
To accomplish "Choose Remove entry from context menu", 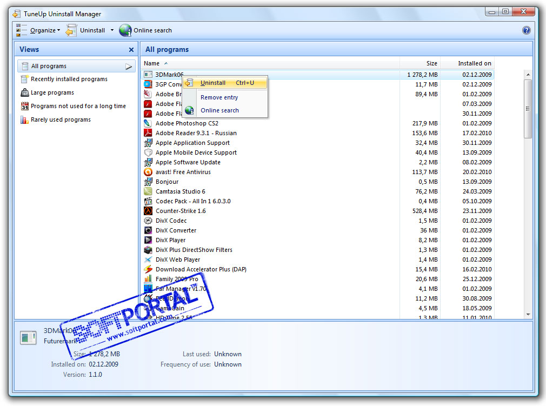I will [x=219, y=97].
